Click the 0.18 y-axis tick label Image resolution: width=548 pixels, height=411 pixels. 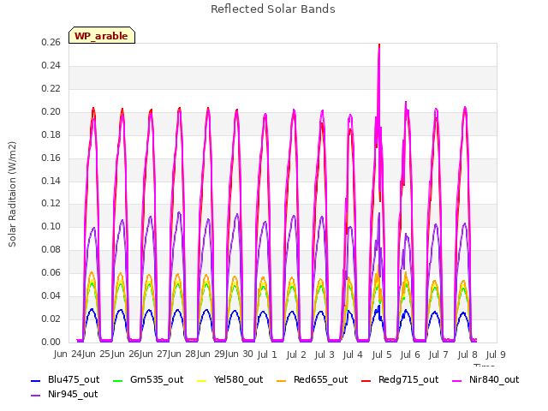51,135
